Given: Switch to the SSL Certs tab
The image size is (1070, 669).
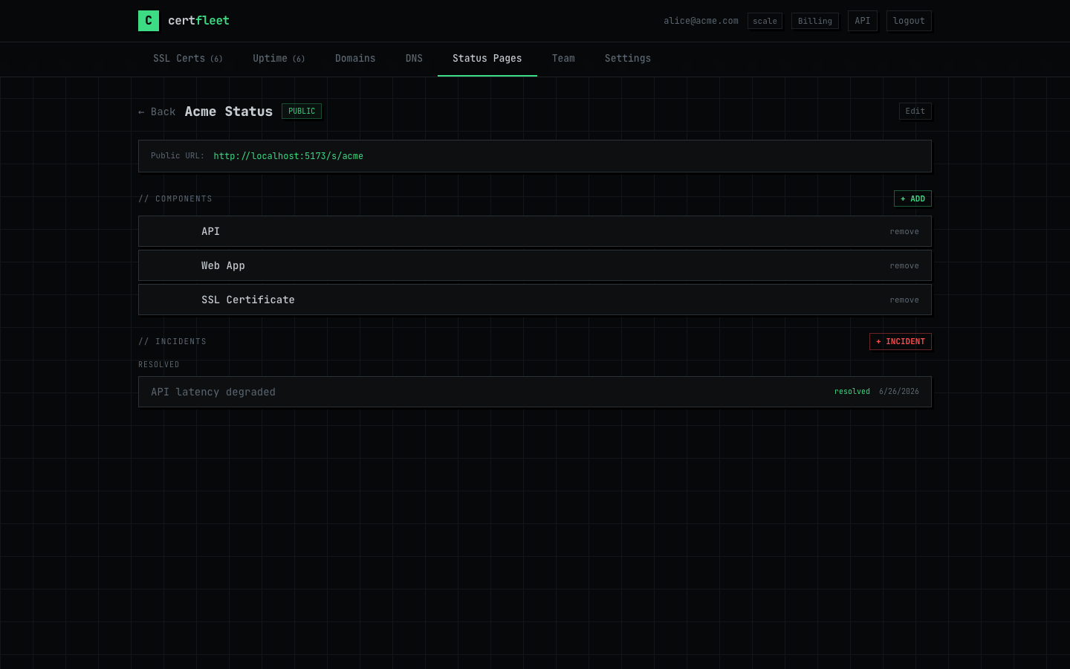Looking at the screenshot, I should [x=188, y=59].
